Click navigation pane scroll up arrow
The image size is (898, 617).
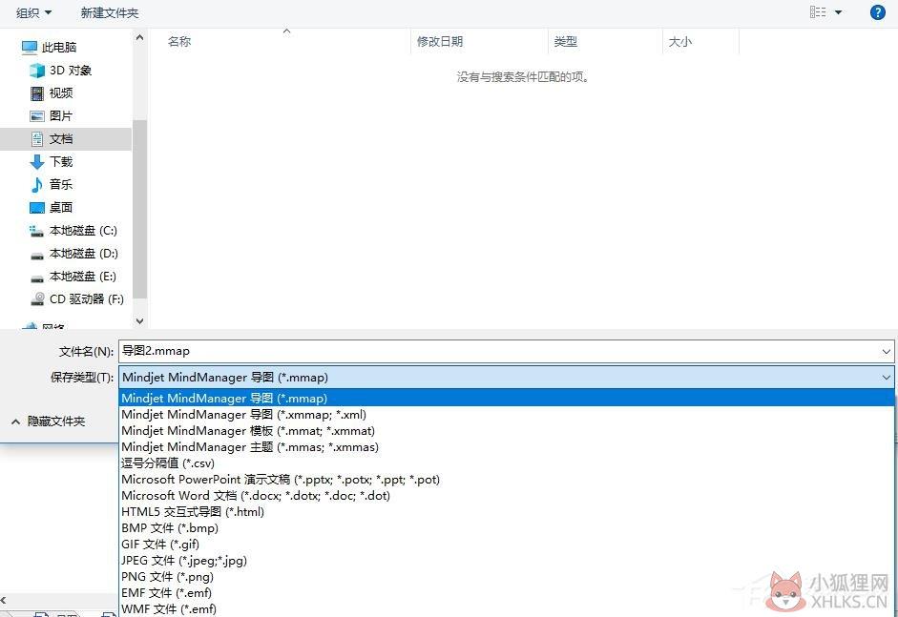pos(139,38)
